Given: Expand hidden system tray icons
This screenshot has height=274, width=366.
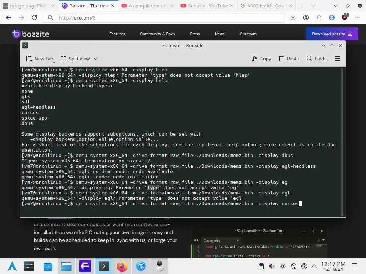Looking at the screenshot, I should click(314, 266).
